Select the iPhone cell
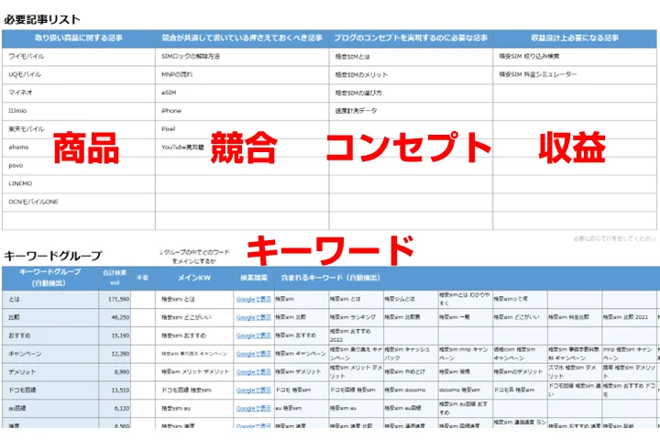This screenshot has width=660, height=440. click(242, 111)
